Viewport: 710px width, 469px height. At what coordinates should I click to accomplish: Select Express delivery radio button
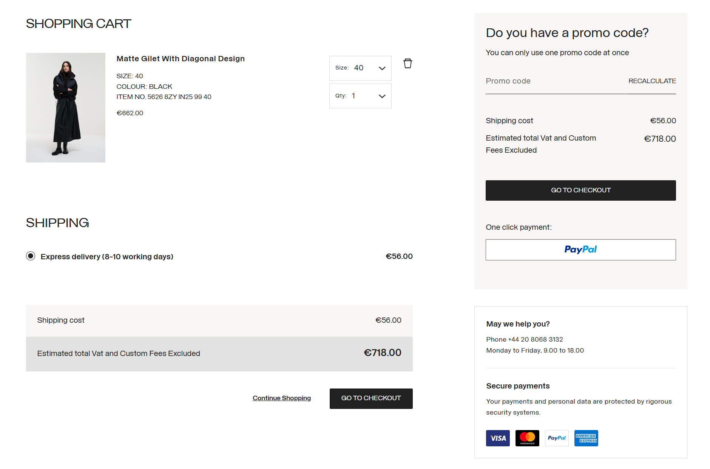[31, 256]
